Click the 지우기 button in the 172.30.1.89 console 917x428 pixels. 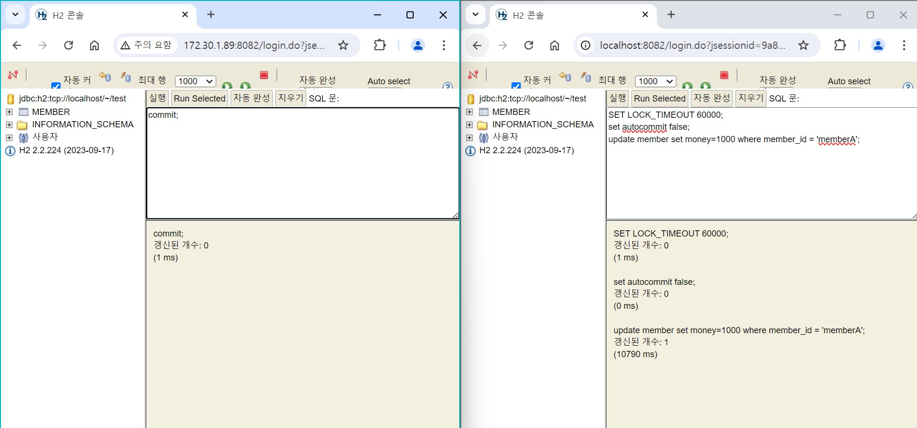coord(290,98)
